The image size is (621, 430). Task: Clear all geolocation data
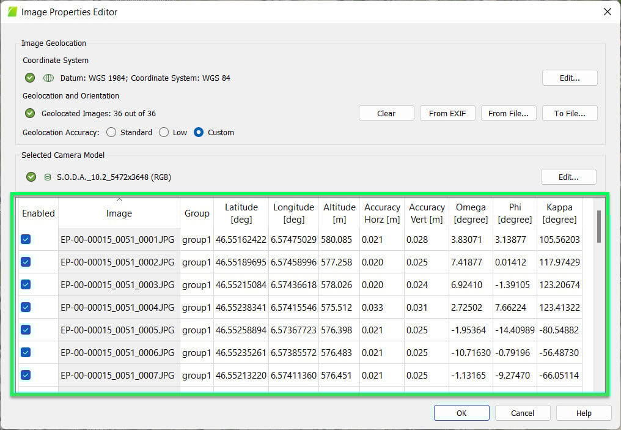coord(386,113)
